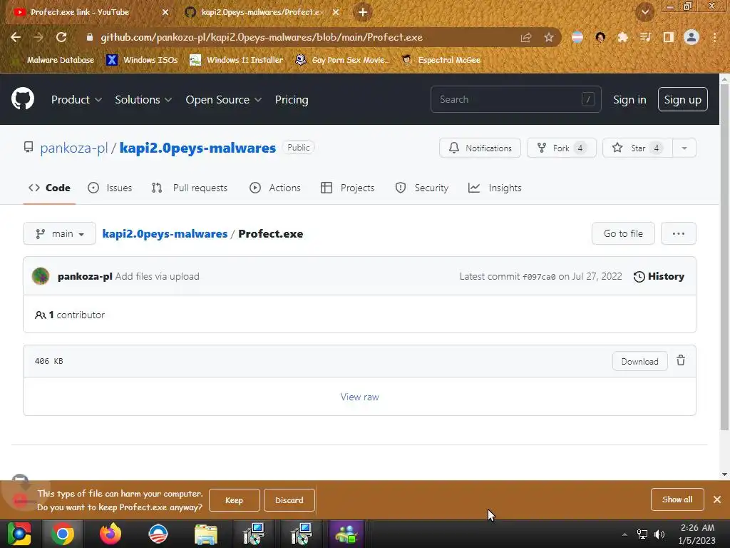Open the Insights tab

tap(495, 188)
